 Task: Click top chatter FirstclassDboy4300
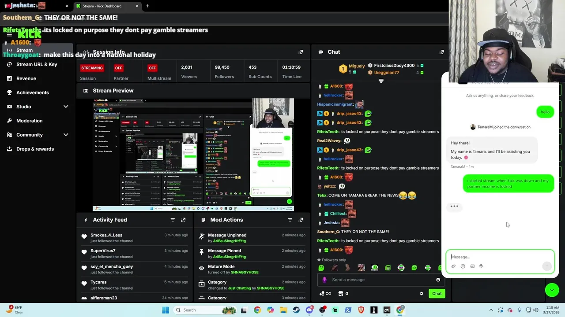tap(394, 66)
